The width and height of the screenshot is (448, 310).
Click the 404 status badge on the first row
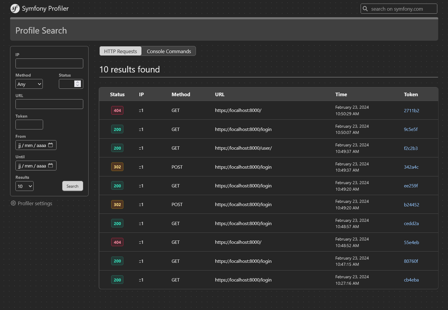point(117,110)
